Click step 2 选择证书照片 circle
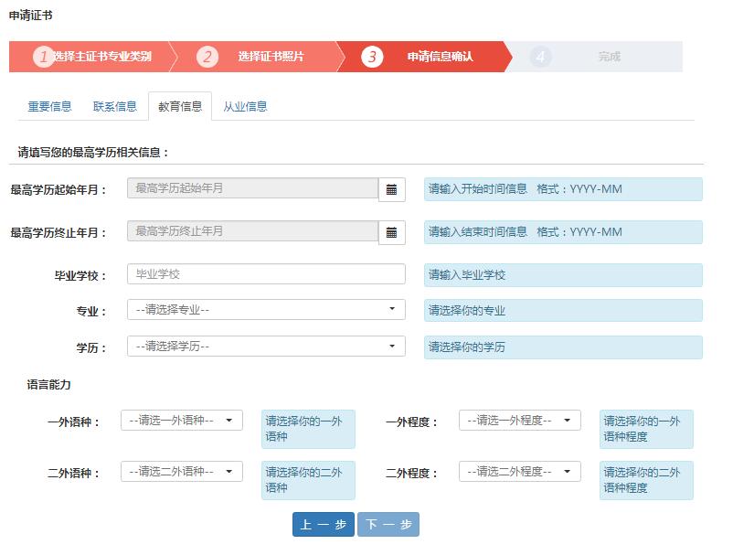Viewport: 733px width, 555px height. [208, 56]
